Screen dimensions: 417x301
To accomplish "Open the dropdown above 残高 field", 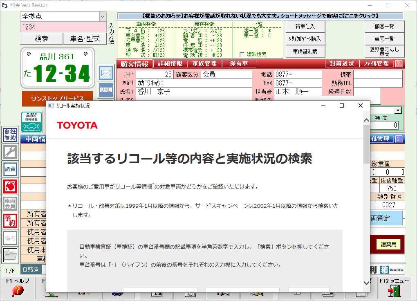I will [x=398, y=110].
